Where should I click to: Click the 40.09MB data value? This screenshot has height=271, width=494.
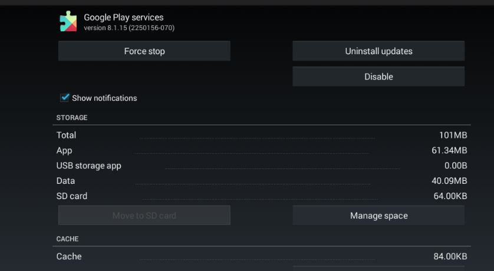pos(449,181)
